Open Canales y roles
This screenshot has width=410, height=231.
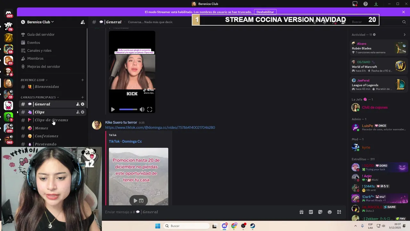53,50
